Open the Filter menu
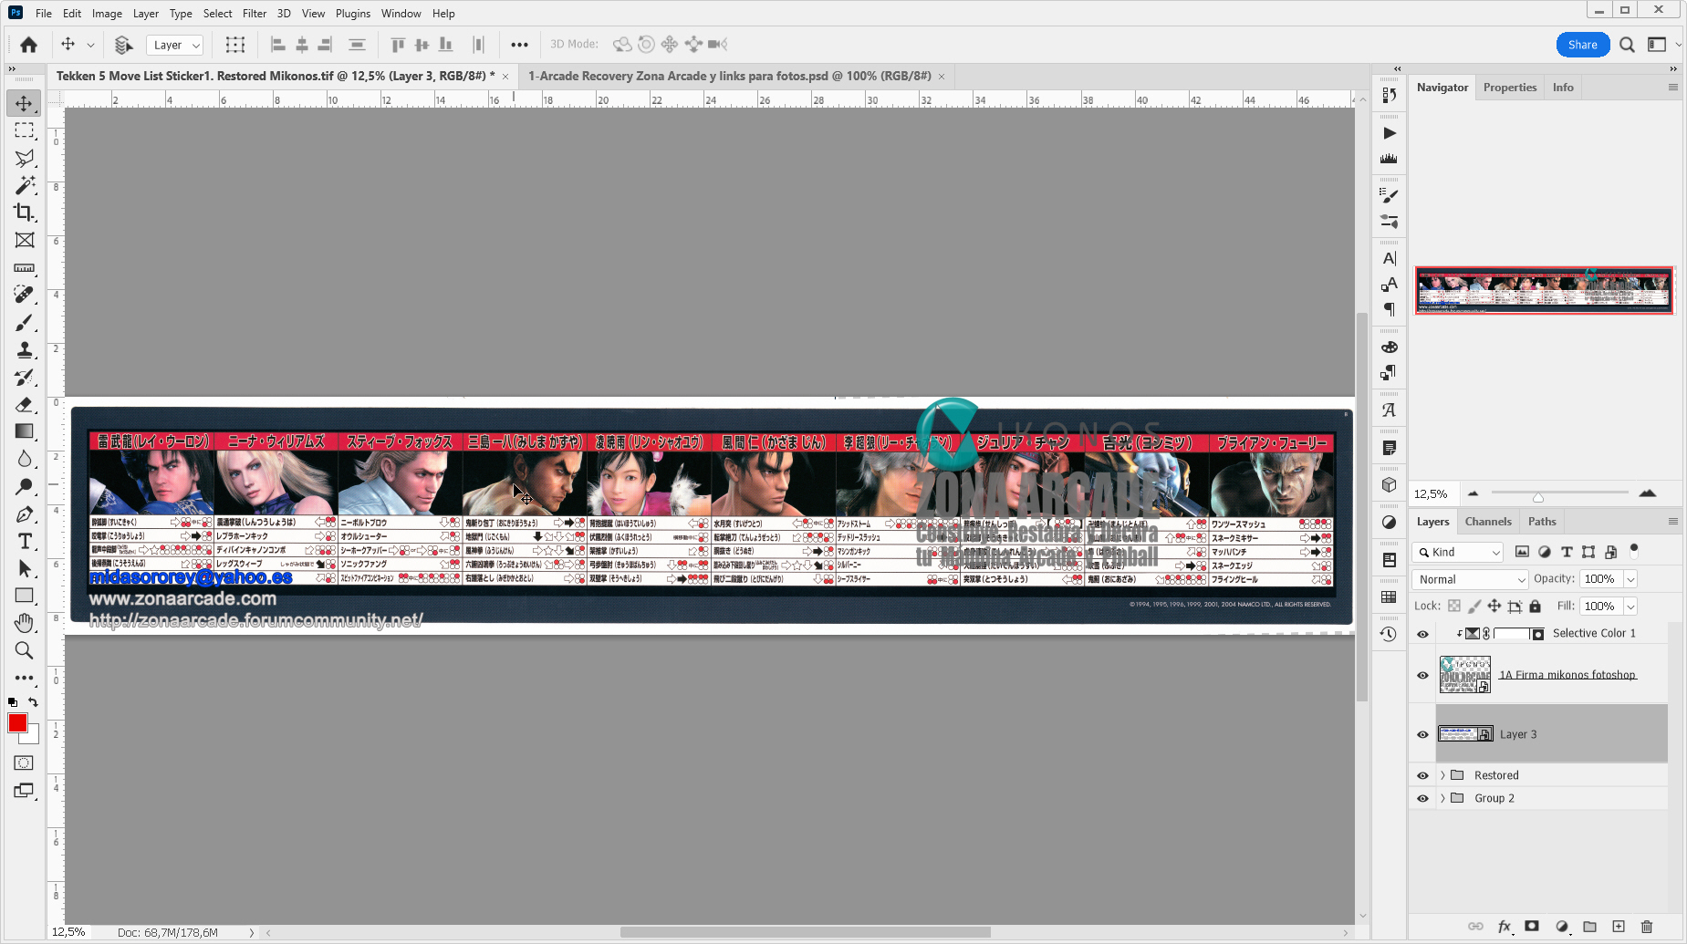This screenshot has width=1687, height=944. 254,14
